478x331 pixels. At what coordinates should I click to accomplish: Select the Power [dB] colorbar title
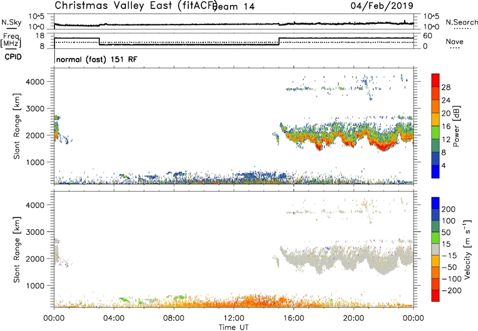(456, 126)
